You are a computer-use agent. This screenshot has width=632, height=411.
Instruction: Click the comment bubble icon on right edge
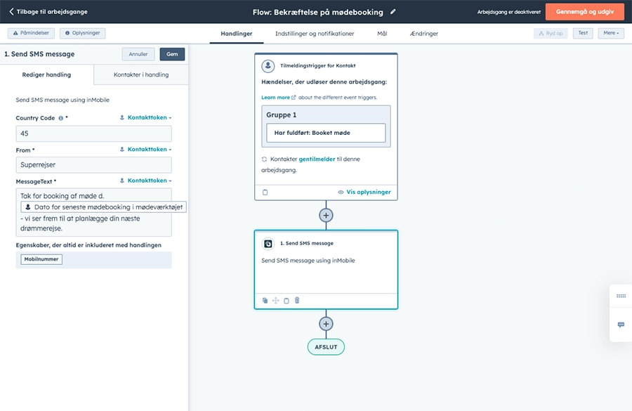tap(621, 325)
